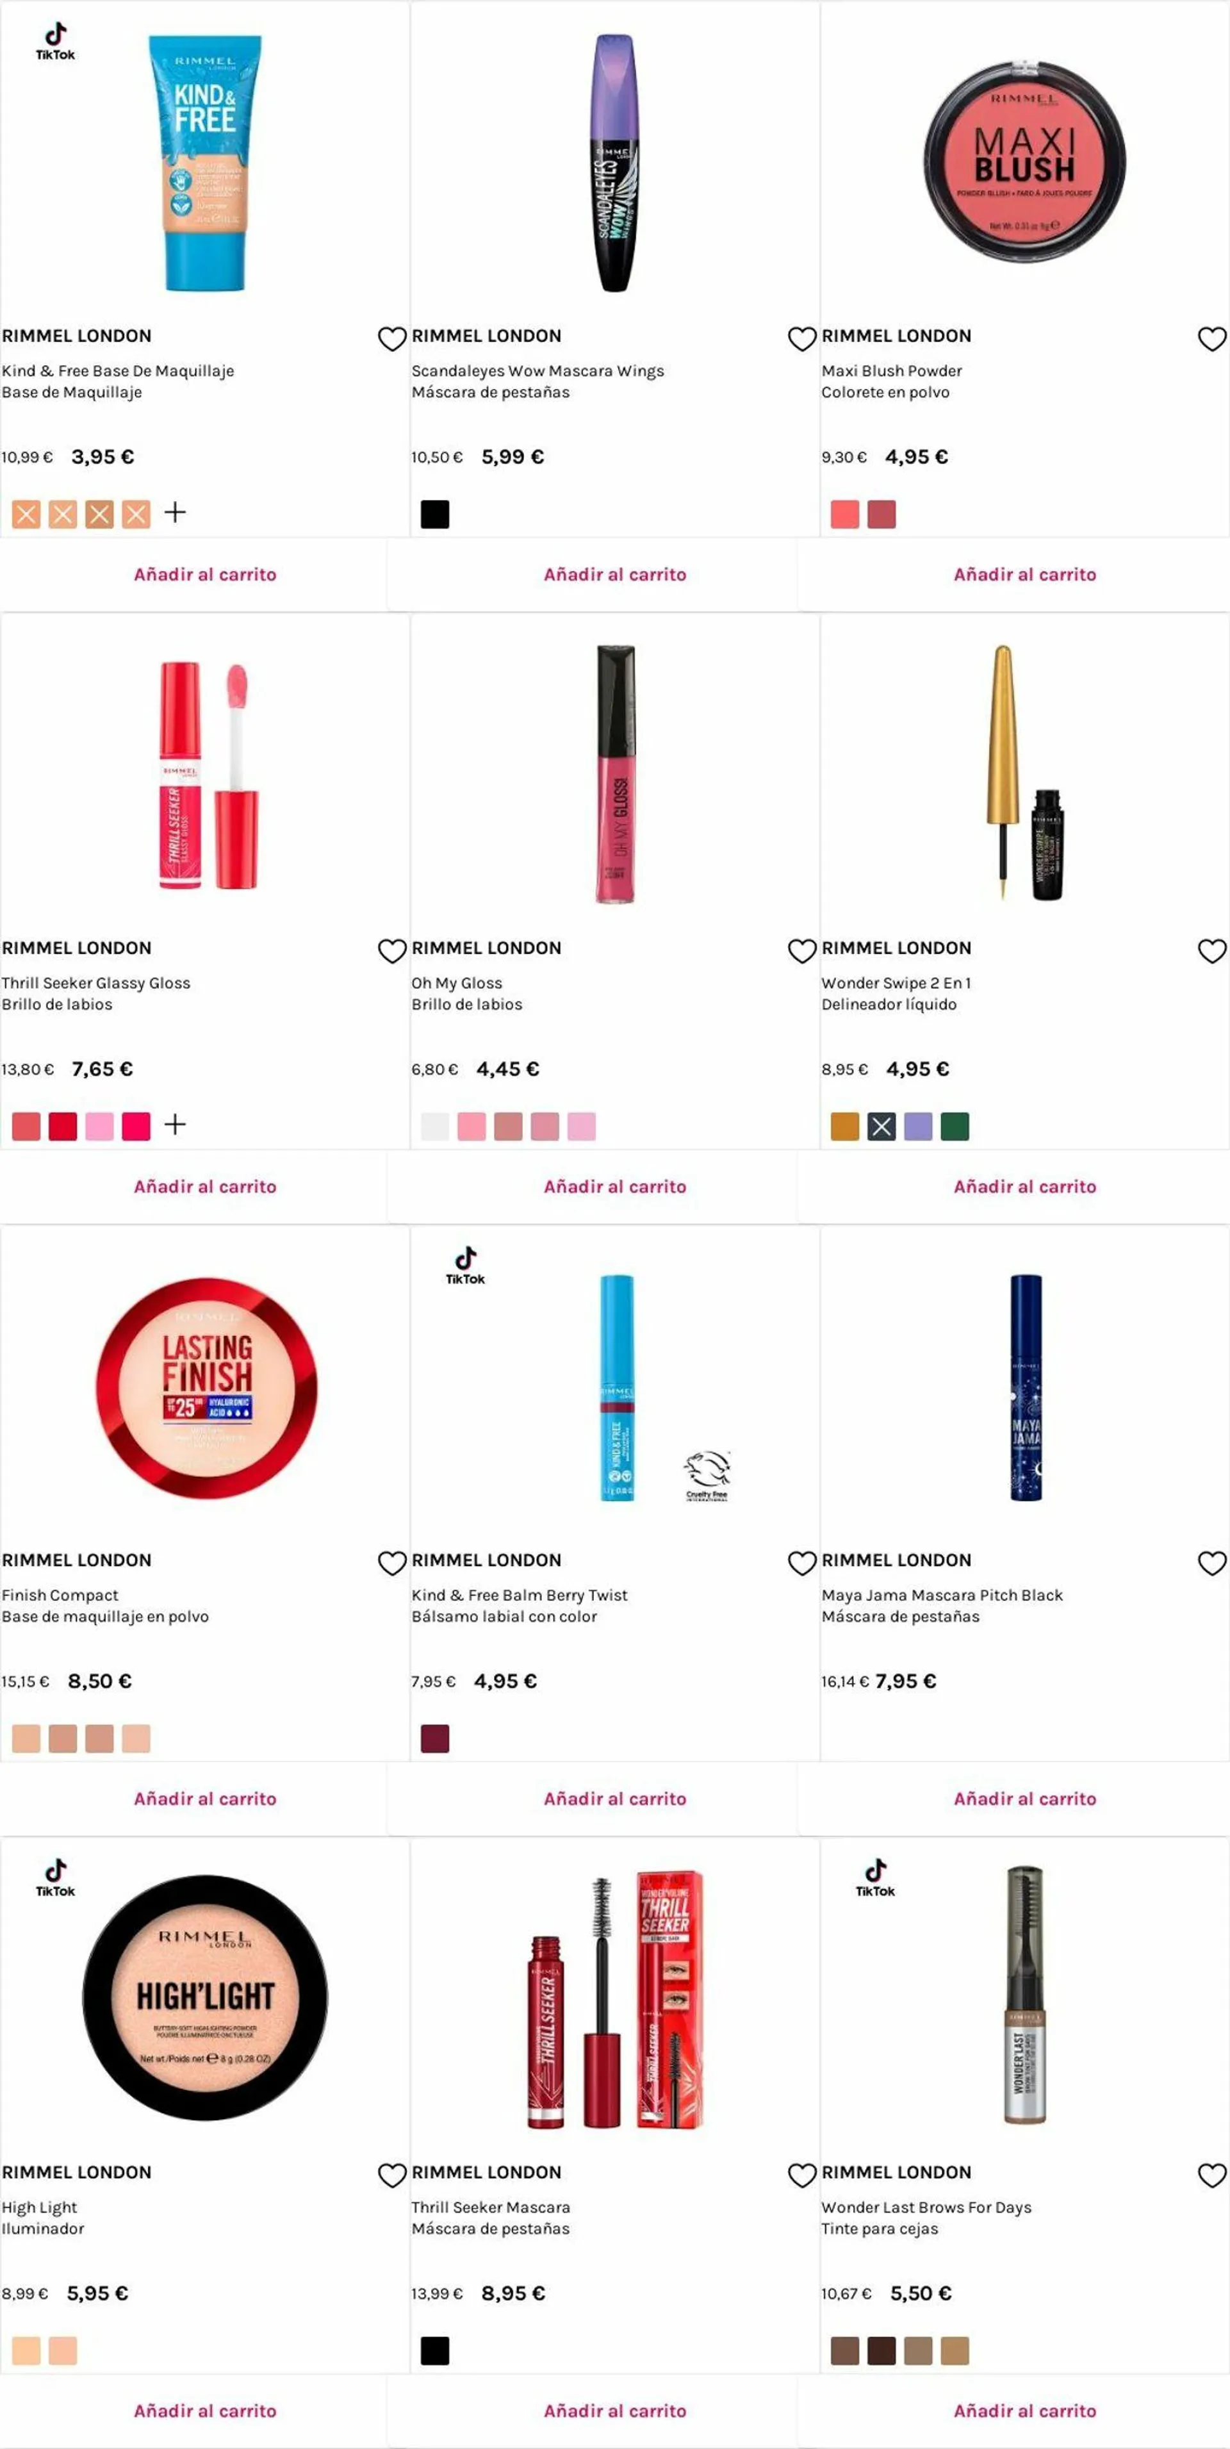Expand more shades for Kind & Free base
This screenshot has height=2449, width=1230.
click(x=175, y=513)
